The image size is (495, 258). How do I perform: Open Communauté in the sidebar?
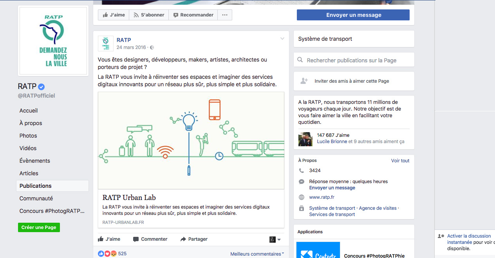coord(36,198)
